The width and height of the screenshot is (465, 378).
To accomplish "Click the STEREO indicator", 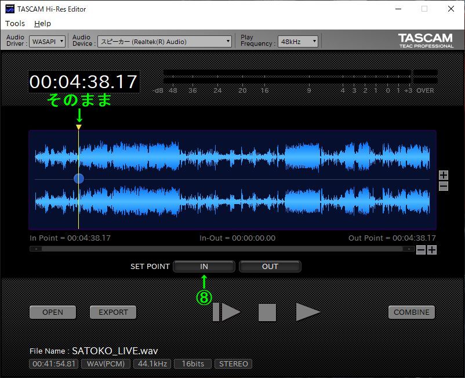I will 234,364.
